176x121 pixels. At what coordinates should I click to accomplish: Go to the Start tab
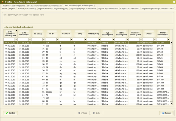pos(4,8)
